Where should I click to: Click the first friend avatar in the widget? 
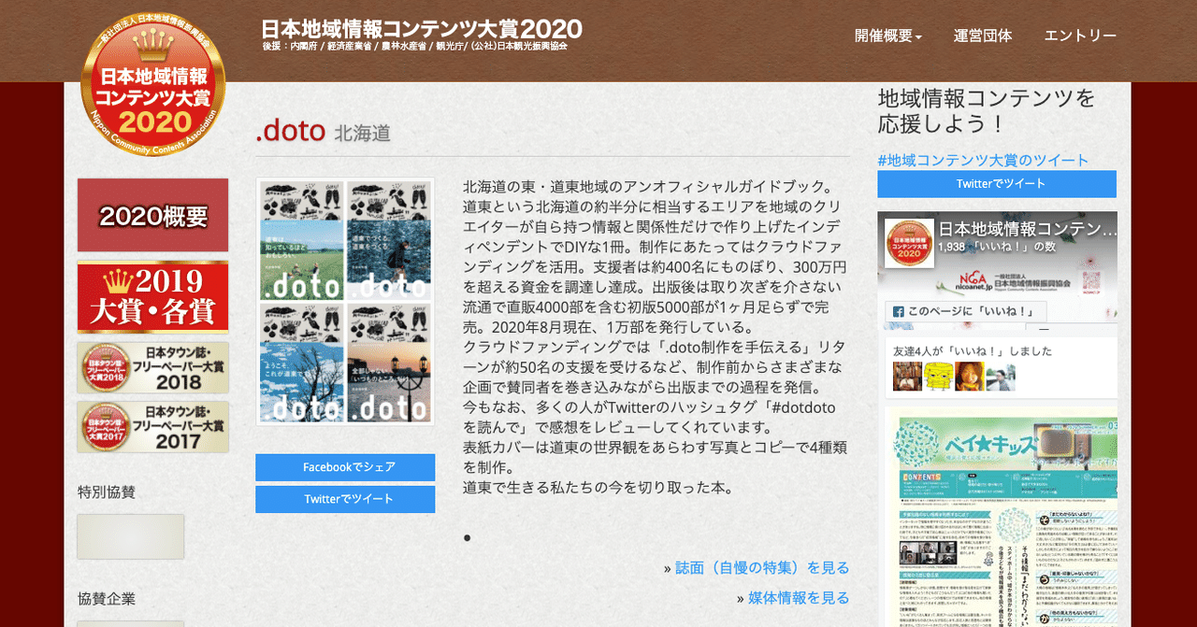pyautogui.click(x=907, y=377)
